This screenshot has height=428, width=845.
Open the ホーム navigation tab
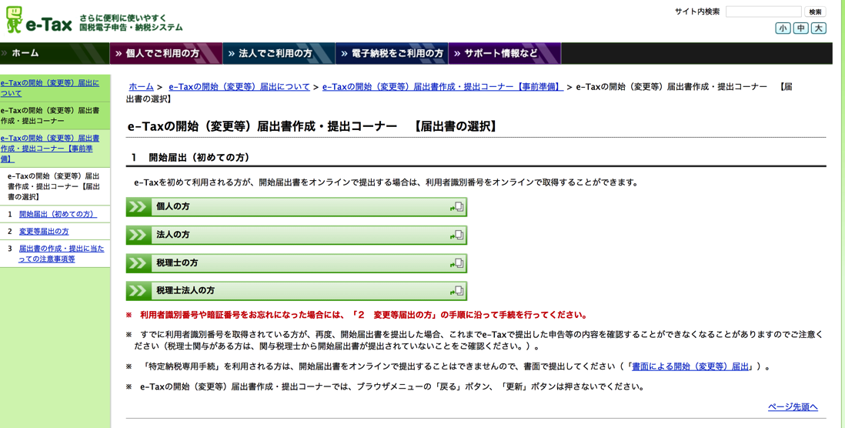click(x=55, y=53)
